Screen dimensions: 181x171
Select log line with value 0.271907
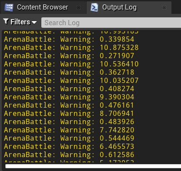coord(69,56)
